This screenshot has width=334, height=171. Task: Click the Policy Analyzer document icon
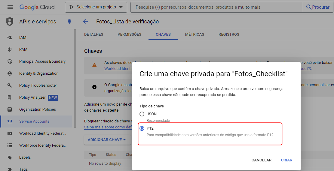point(10,97)
